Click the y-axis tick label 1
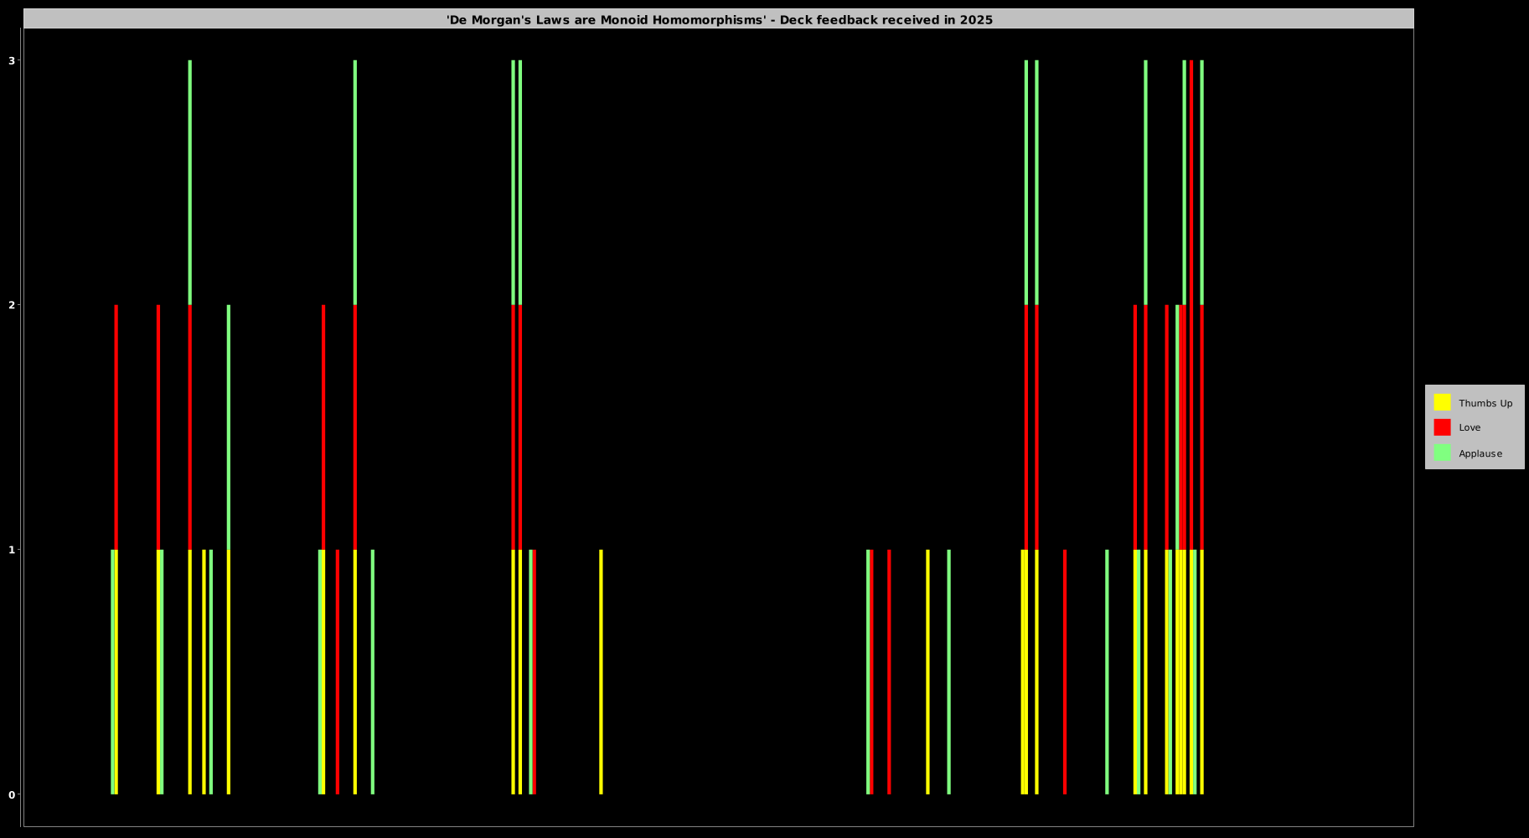The height and width of the screenshot is (838, 1529). click(x=12, y=550)
